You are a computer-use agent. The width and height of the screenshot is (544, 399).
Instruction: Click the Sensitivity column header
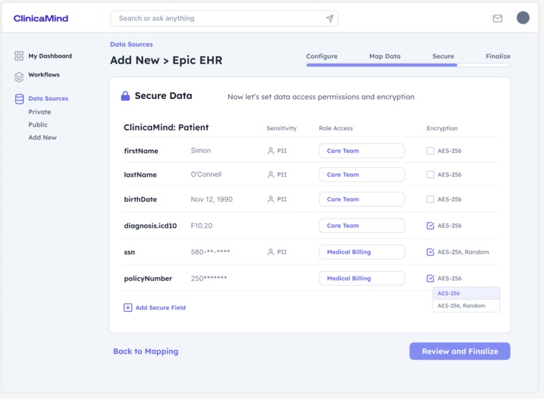[x=281, y=128]
